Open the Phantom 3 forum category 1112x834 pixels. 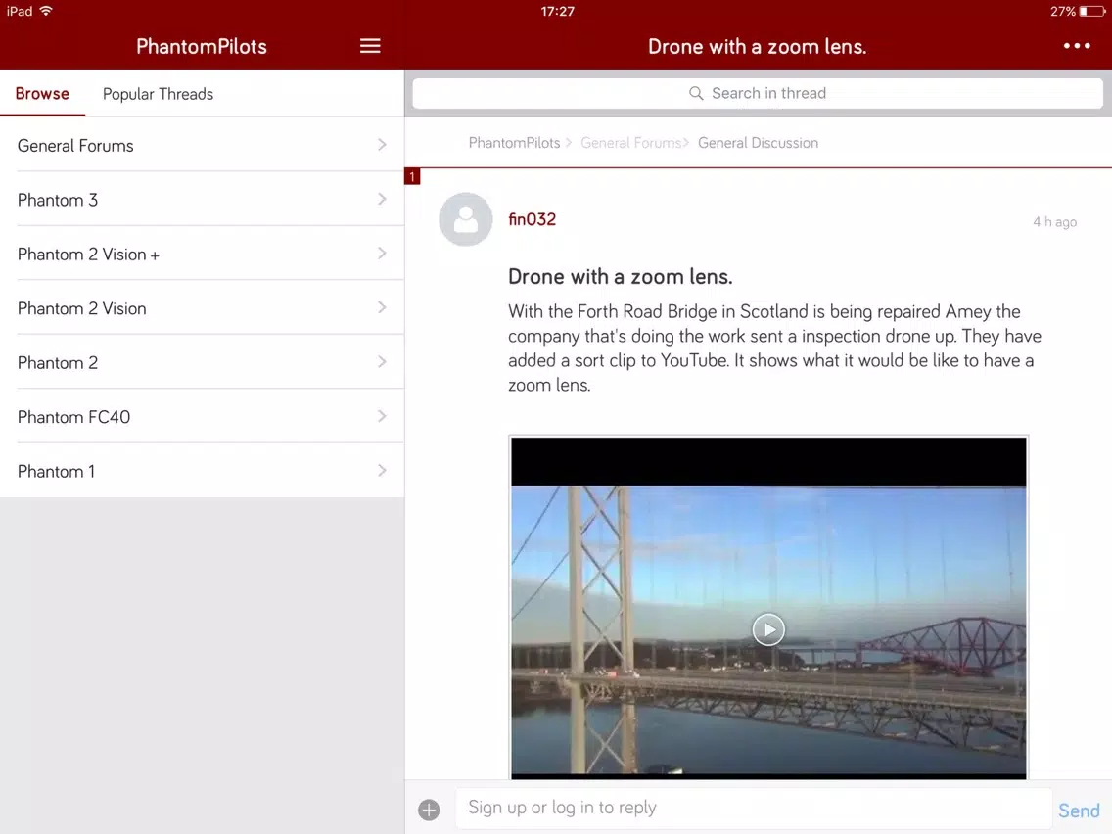click(202, 200)
